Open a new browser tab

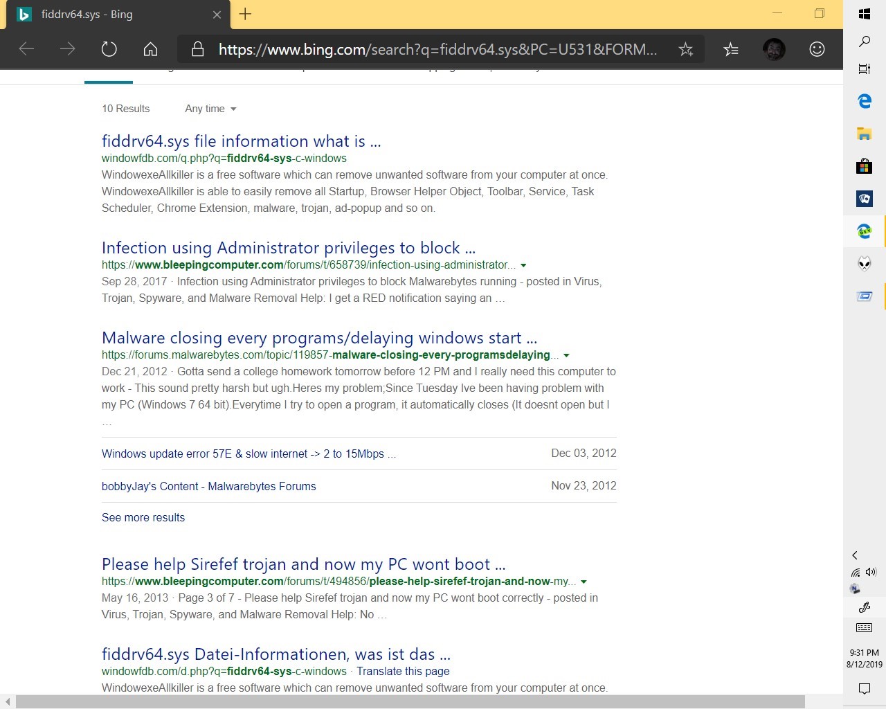coord(245,14)
